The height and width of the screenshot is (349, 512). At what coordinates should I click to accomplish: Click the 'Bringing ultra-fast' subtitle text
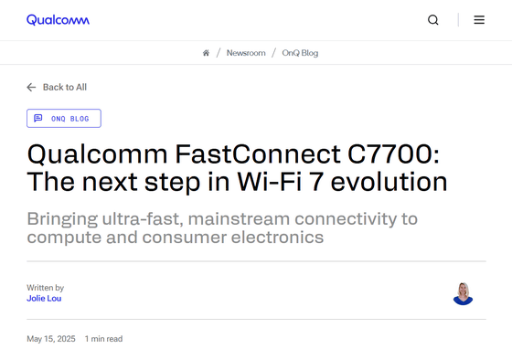pos(222,227)
